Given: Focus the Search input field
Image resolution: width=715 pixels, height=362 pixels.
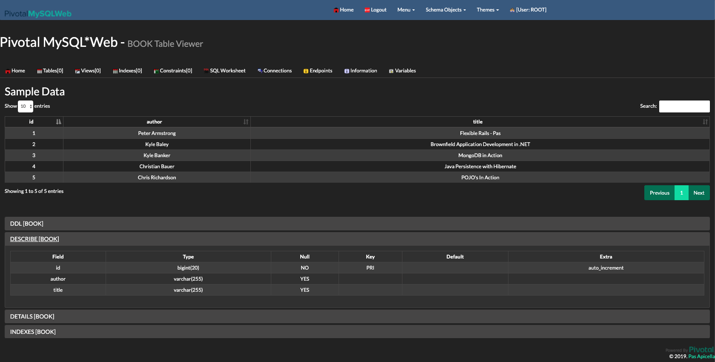Looking at the screenshot, I should click(684, 106).
